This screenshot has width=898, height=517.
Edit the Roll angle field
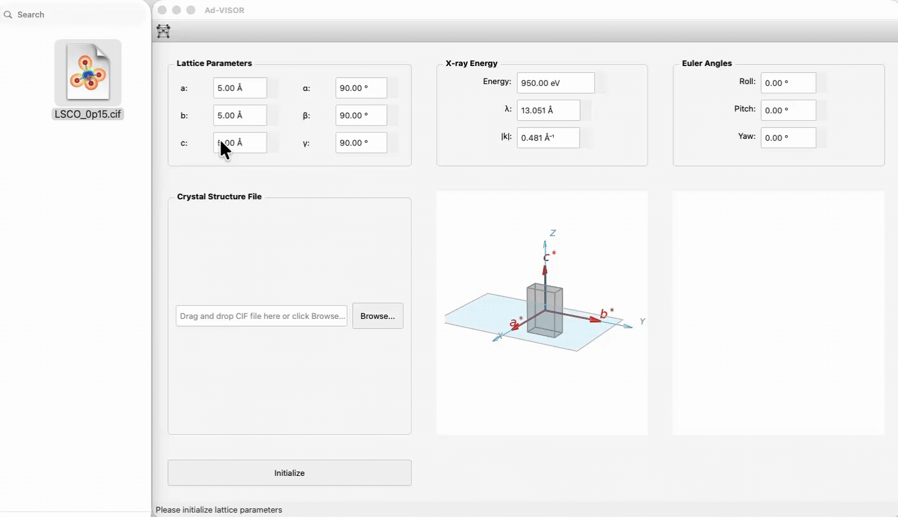click(x=788, y=83)
